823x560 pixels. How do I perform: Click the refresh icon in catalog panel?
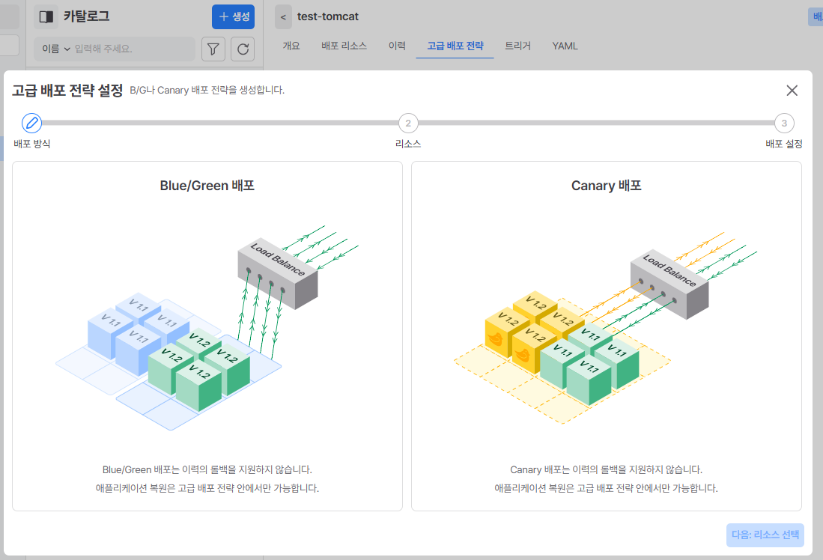243,49
